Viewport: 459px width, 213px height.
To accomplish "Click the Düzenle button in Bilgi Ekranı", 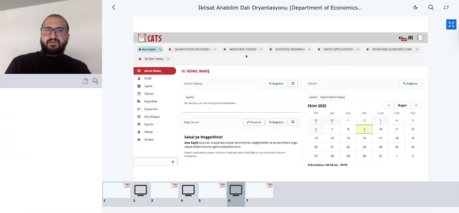I will tap(253, 122).
